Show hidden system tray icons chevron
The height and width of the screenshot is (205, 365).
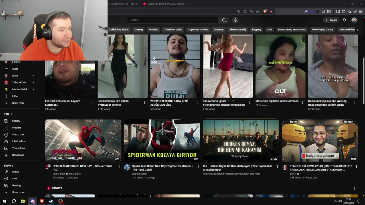point(335,201)
